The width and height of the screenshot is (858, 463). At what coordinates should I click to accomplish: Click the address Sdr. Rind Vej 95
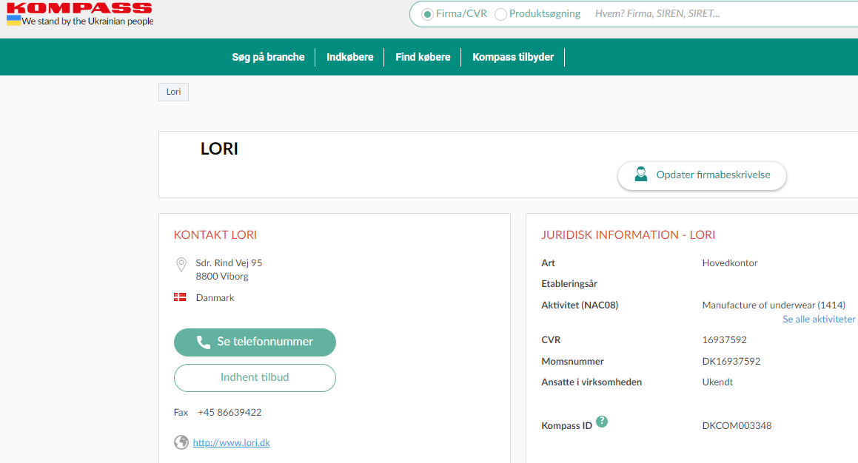[x=229, y=263]
